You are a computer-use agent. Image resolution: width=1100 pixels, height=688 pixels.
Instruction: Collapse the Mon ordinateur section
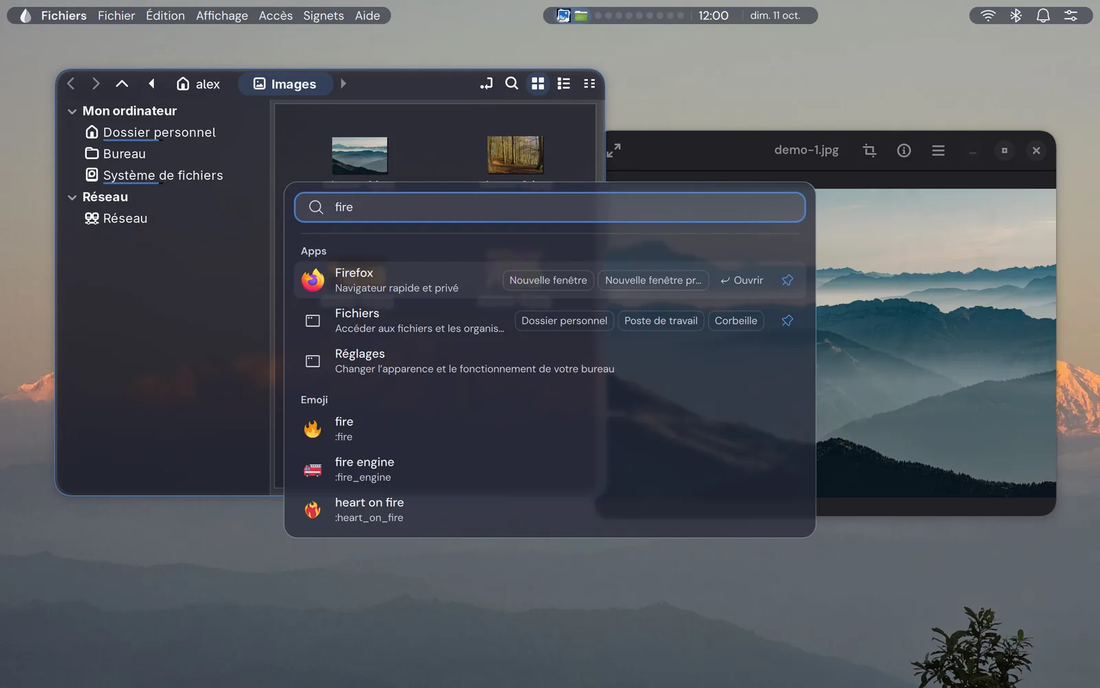click(x=72, y=111)
